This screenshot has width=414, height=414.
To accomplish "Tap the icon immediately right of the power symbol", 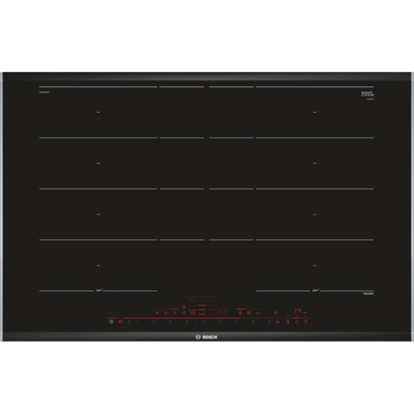I will [121, 321].
